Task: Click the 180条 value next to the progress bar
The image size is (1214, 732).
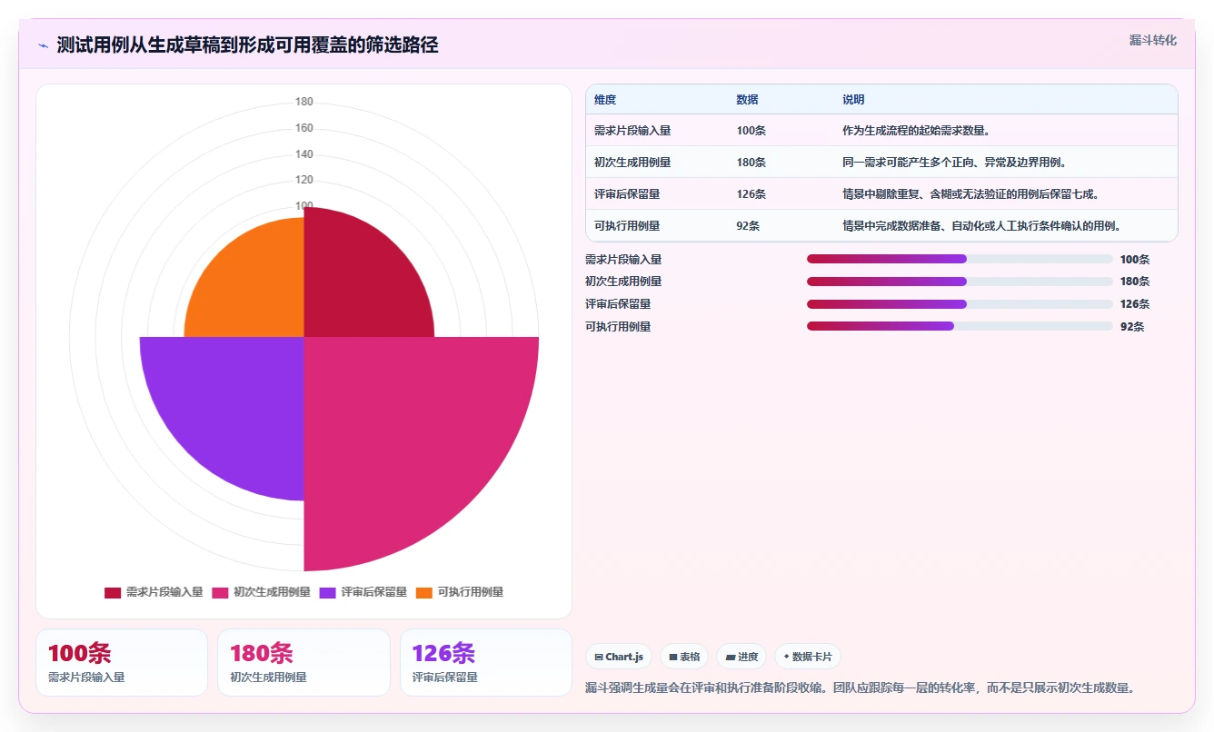Action: tap(1135, 282)
